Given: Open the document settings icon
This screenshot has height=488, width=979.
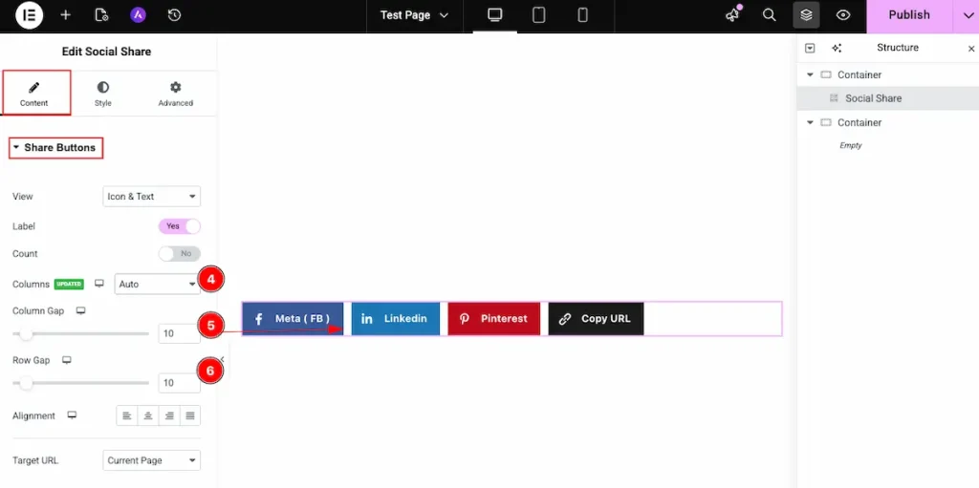Looking at the screenshot, I should point(101,15).
